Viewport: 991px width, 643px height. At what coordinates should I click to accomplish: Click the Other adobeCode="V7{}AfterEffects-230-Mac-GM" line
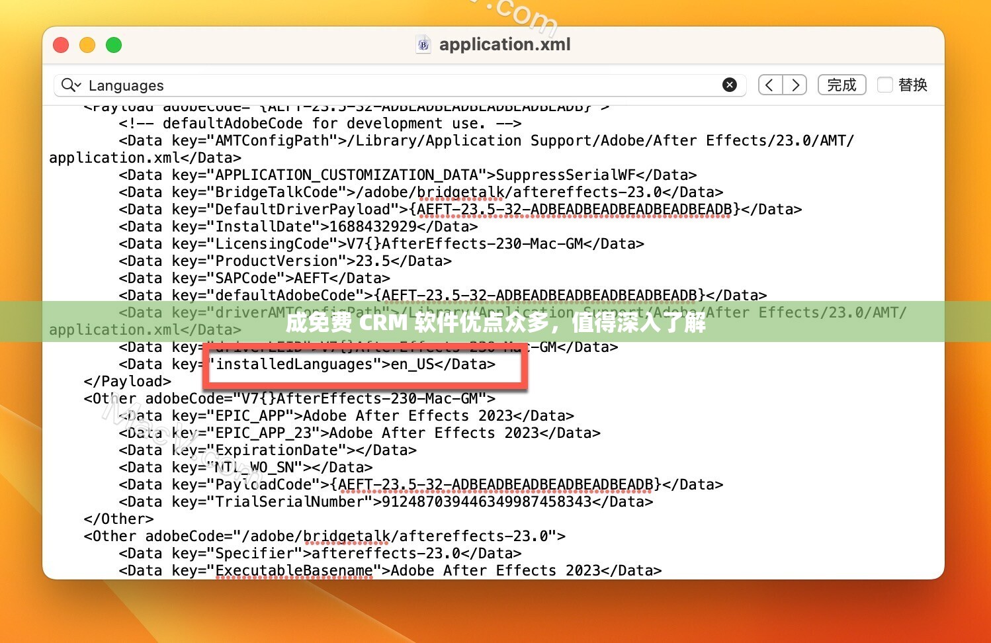pyautogui.click(x=289, y=399)
